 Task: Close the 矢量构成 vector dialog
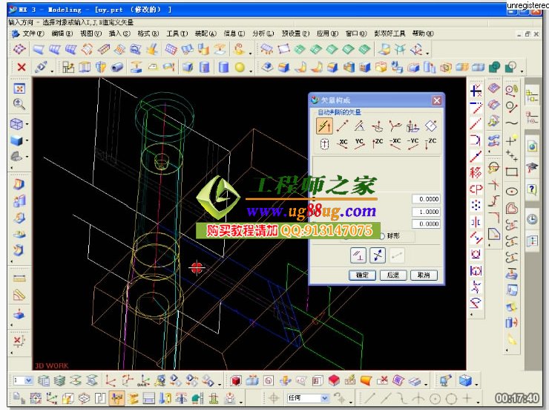[436, 100]
